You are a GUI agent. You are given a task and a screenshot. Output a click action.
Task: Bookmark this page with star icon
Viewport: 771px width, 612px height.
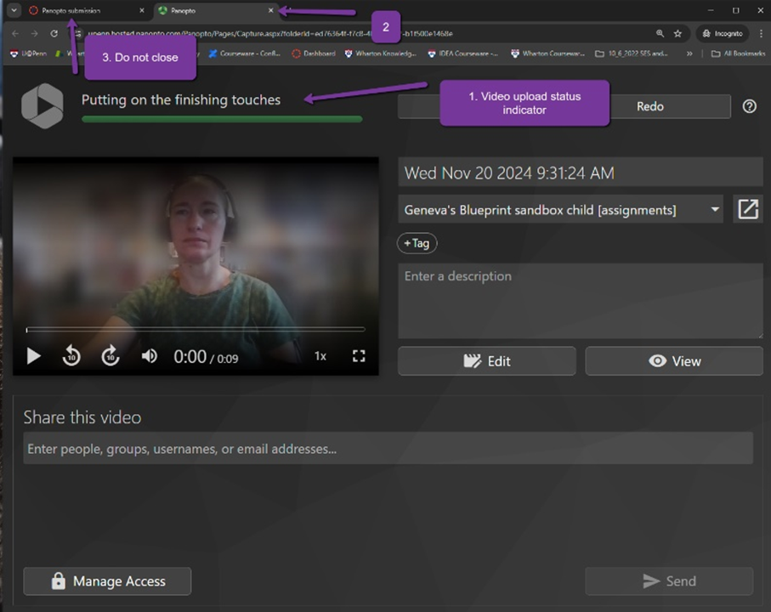(x=677, y=33)
